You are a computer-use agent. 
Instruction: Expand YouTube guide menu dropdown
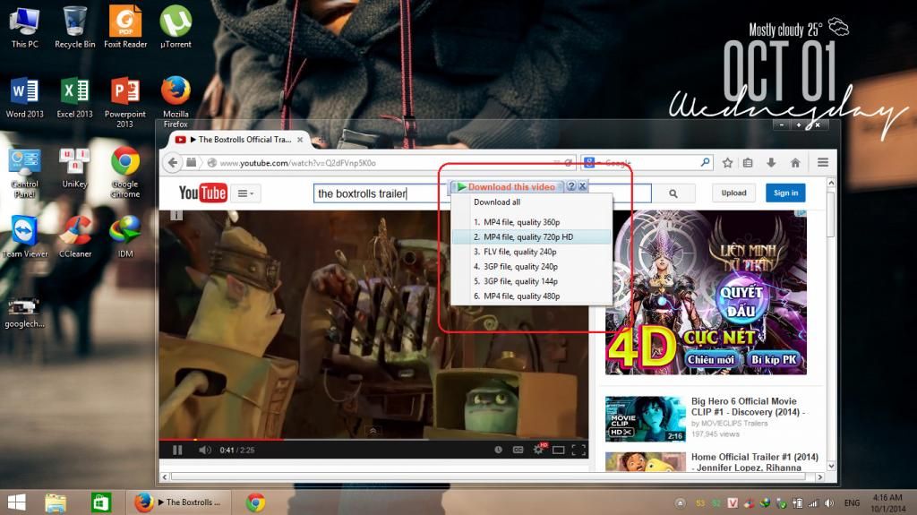point(245,193)
